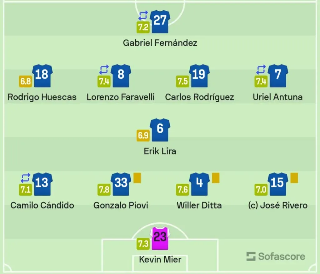
Task: Select Willer Ditta's yellow card indicator
Action: click(x=215, y=178)
